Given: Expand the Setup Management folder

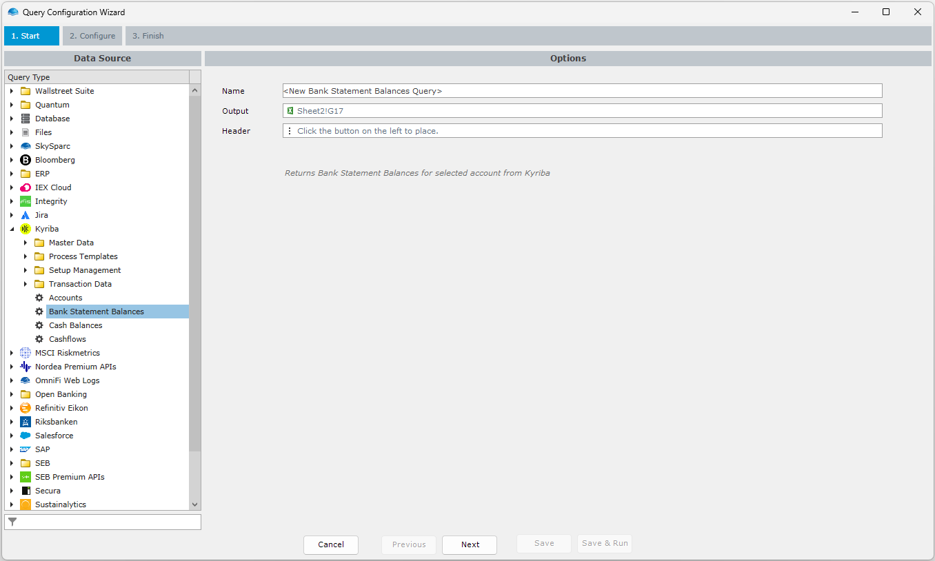Looking at the screenshot, I should [x=26, y=270].
